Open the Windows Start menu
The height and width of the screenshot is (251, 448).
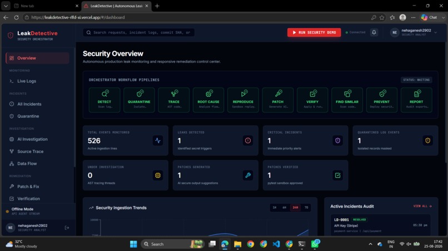pyautogui.click(x=133, y=244)
